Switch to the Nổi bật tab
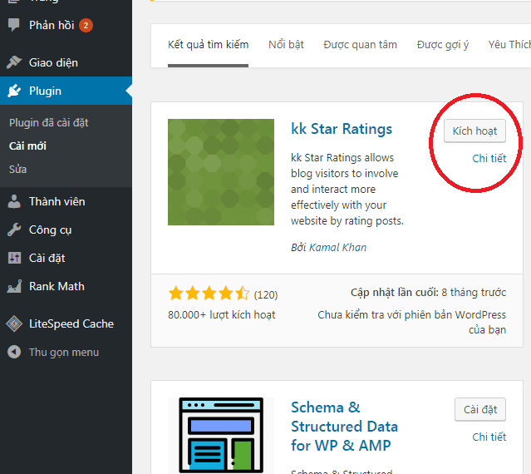The height and width of the screenshot is (474, 531). (286, 45)
